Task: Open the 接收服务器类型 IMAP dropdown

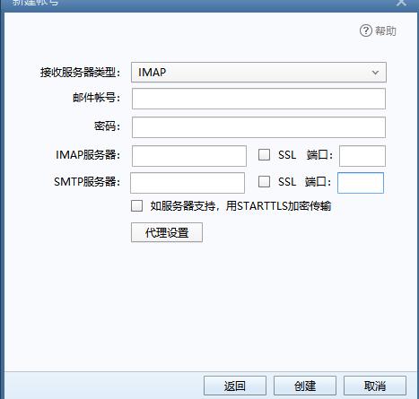Action: coord(258,73)
